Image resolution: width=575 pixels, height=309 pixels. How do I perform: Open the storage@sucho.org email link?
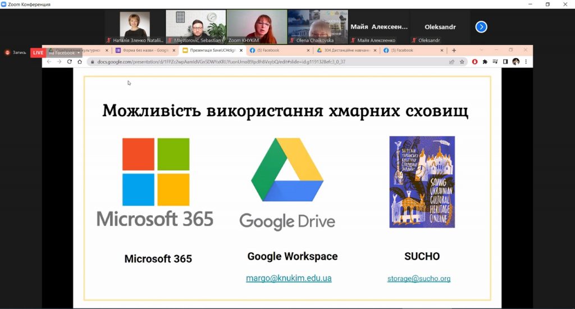(419, 279)
